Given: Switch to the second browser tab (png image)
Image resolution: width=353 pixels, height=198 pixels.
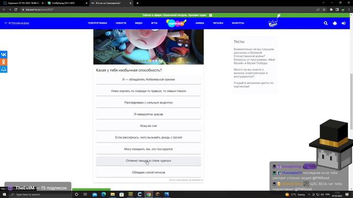Looking at the screenshot, I should pos(67,3).
